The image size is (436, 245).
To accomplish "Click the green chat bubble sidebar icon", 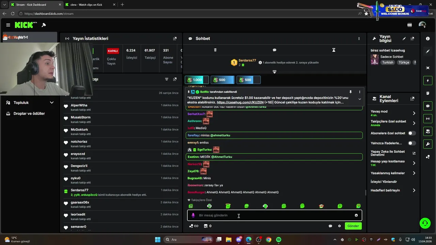I will (428, 106).
